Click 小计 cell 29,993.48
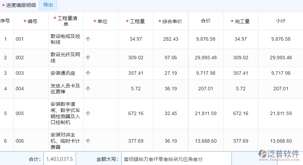The height and width of the screenshot is (165, 303). (x=281, y=58)
